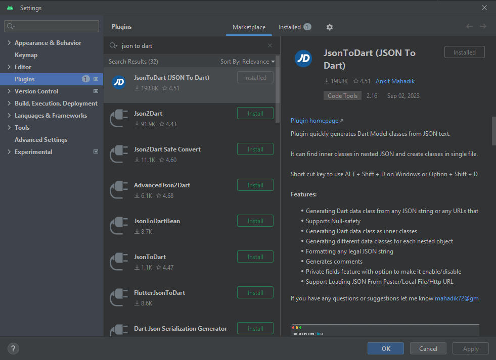Click the JsonToDart JD logo in results list

point(119,82)
